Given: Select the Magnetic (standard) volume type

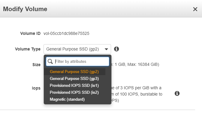Looking at the screenshot, I should pyautogui.click(x=67, y=99).
